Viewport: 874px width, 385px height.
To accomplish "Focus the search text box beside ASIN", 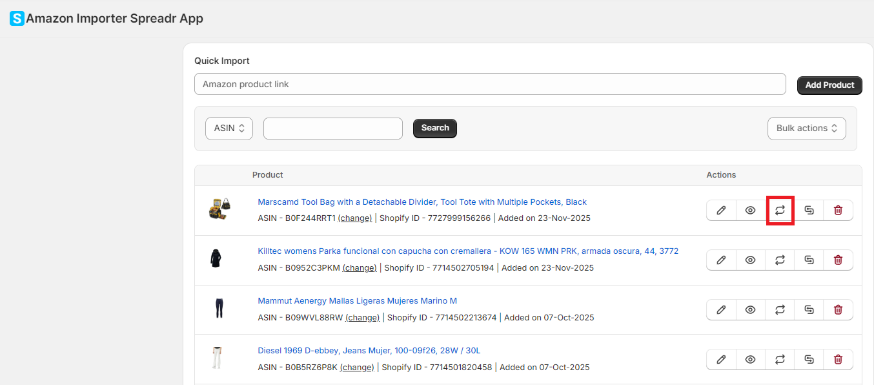I will click(x=333, y=128).
